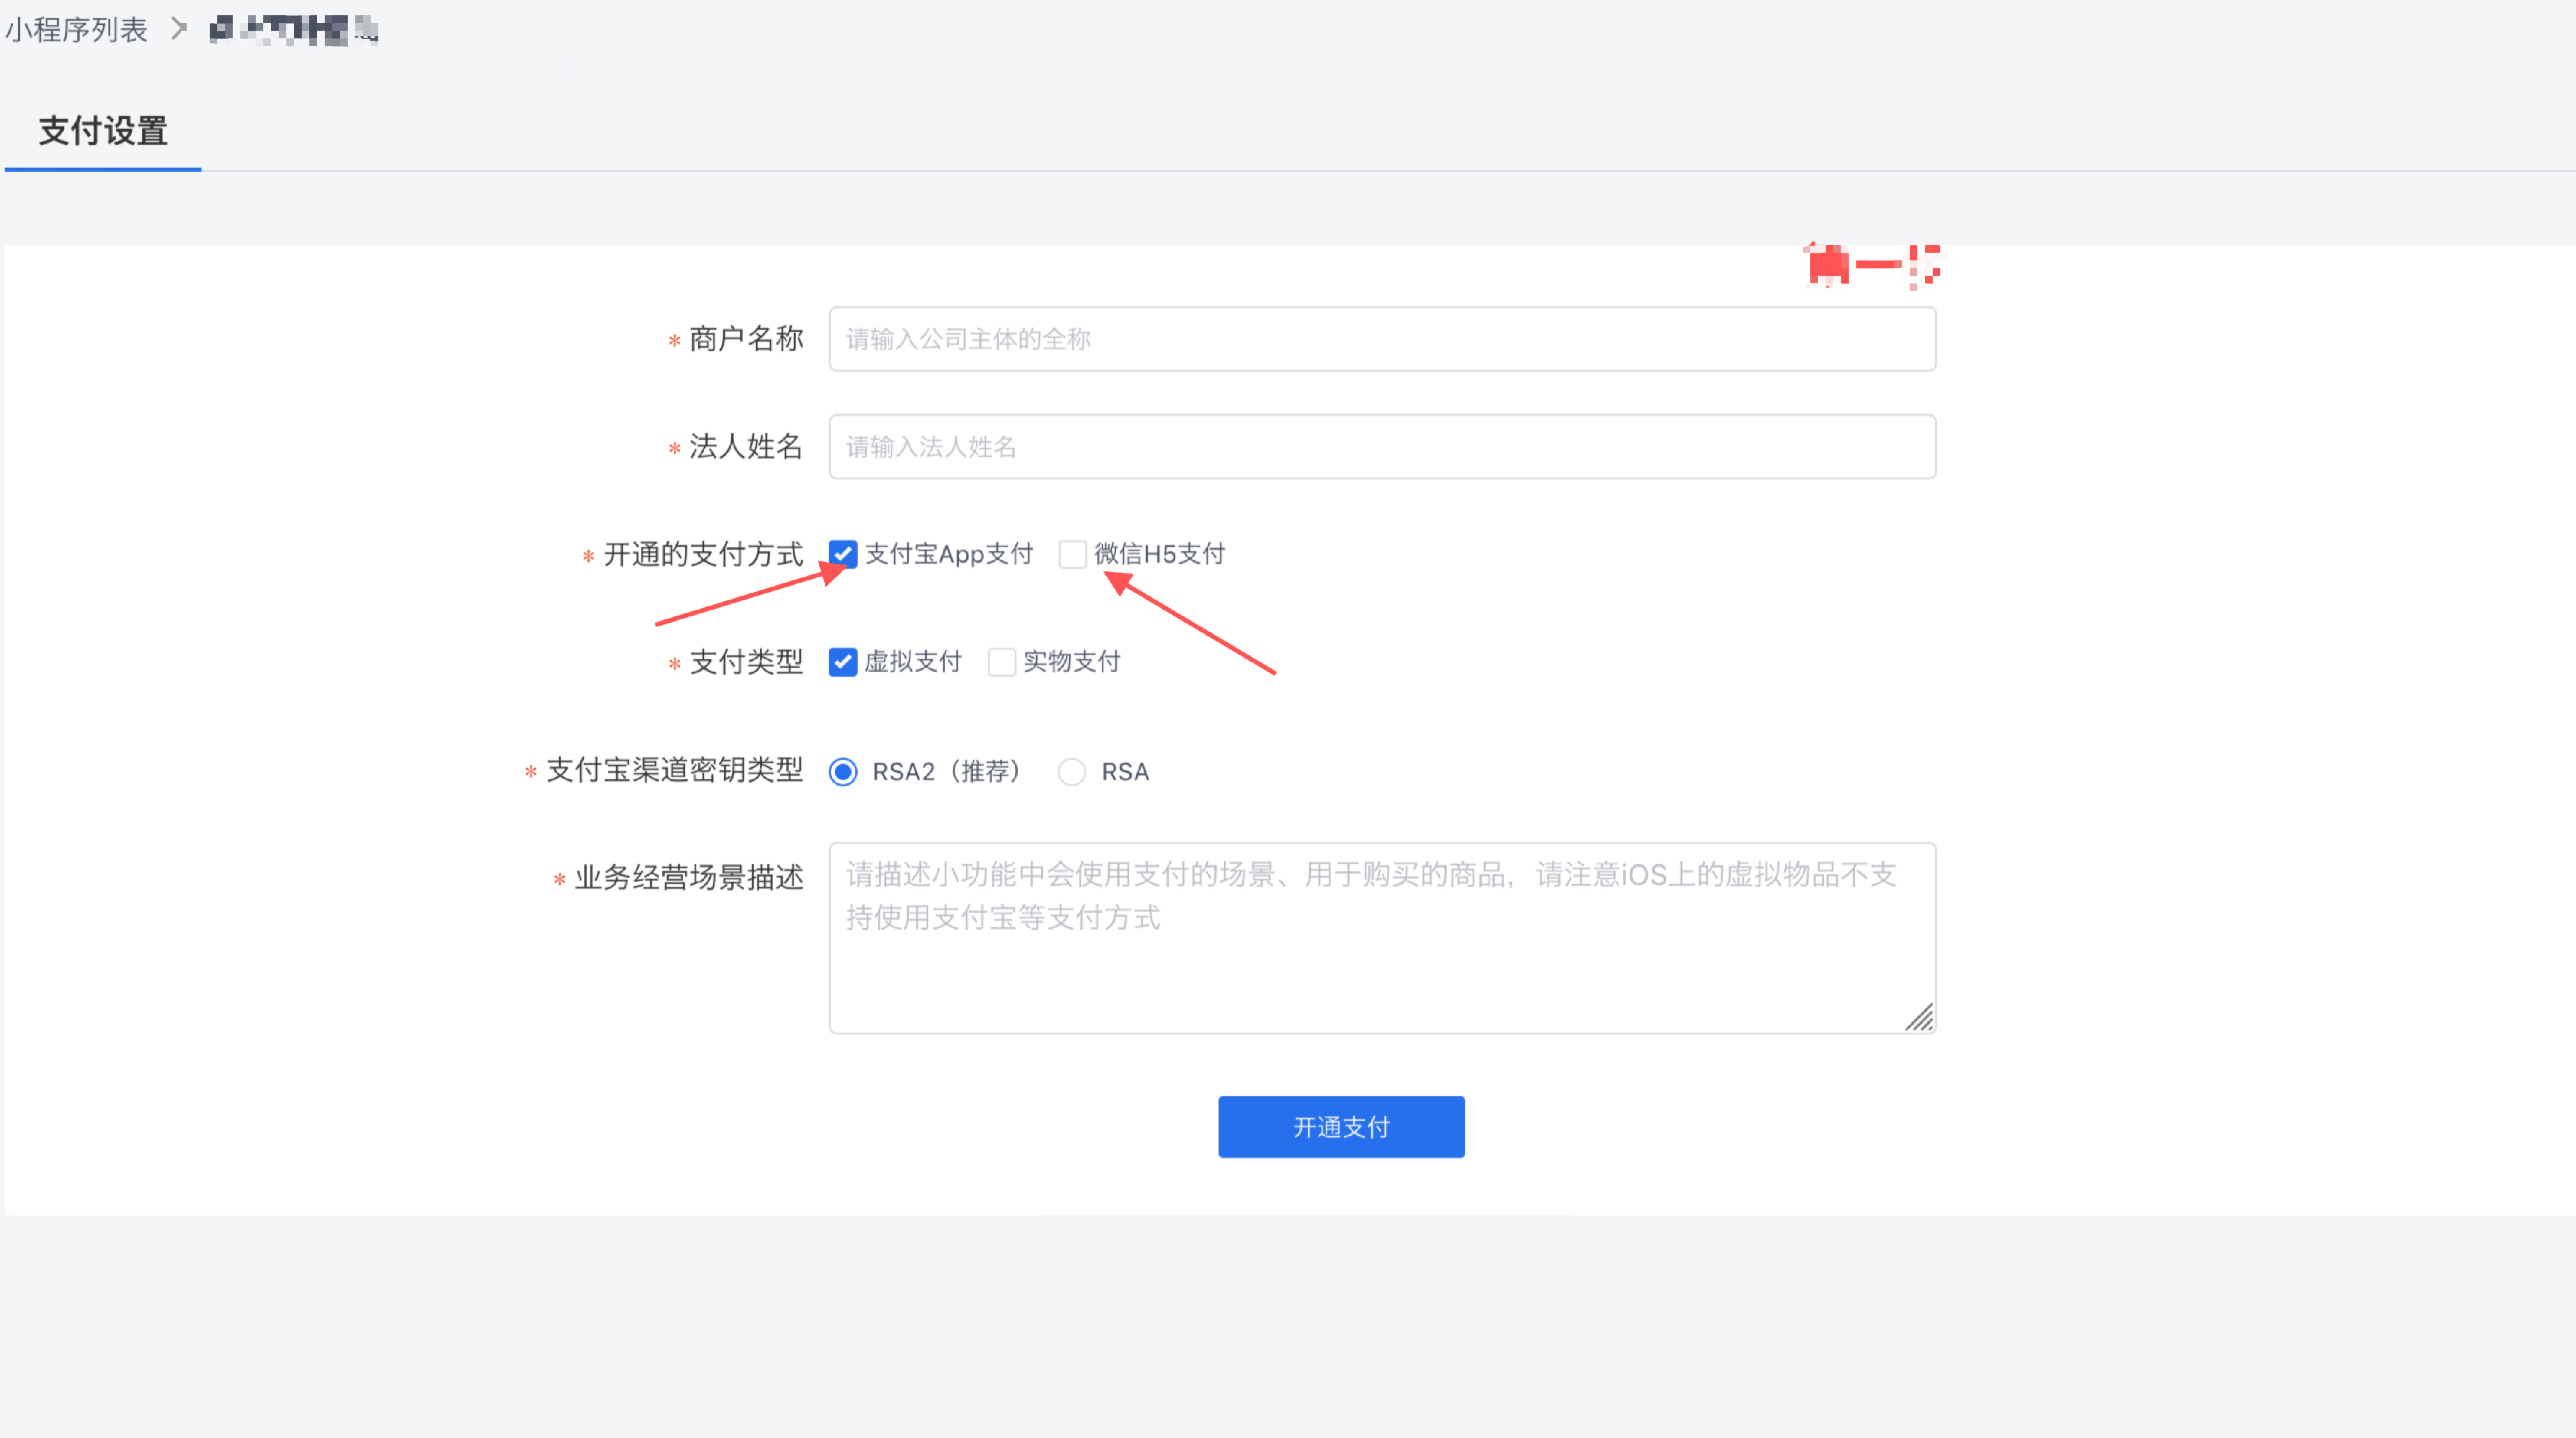Click the 商户名称 input field
2576x1438 pixels.
pos(1382,339)
